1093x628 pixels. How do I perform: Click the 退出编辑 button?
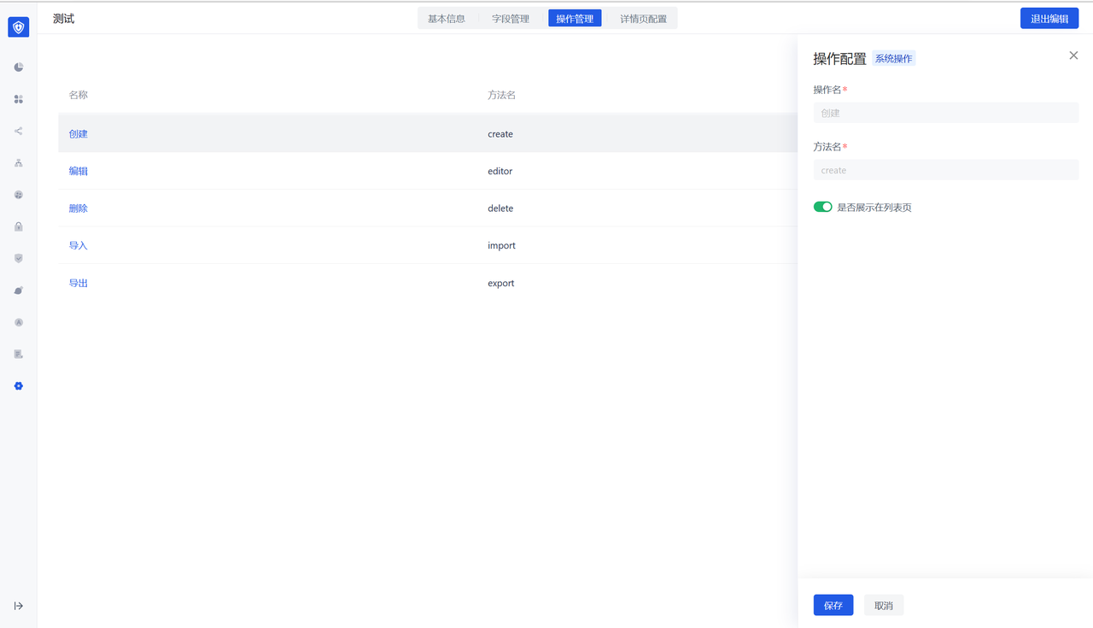(1049, 19)
